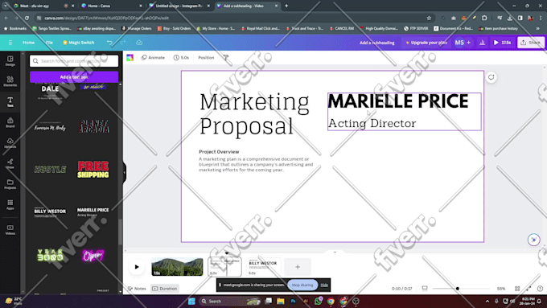Bookmark this page with star icon

pos(429,18)
